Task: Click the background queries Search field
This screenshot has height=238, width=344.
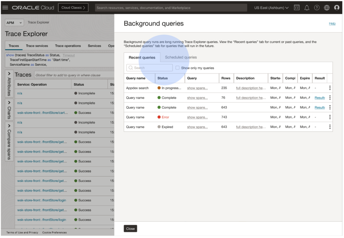Action: [149, 68]
